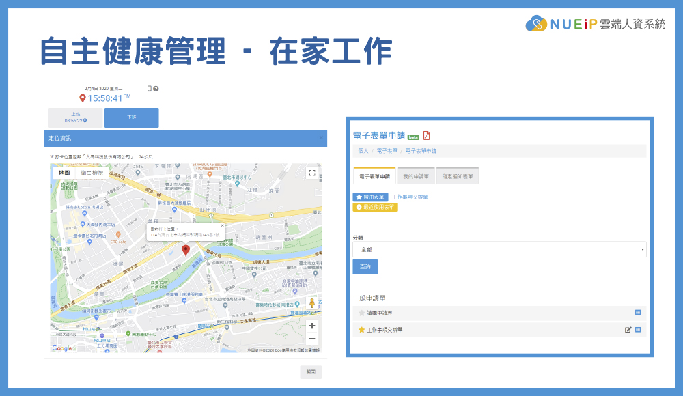
Task: Click the 請購申請表 row text
Action: tap(379, 313)
